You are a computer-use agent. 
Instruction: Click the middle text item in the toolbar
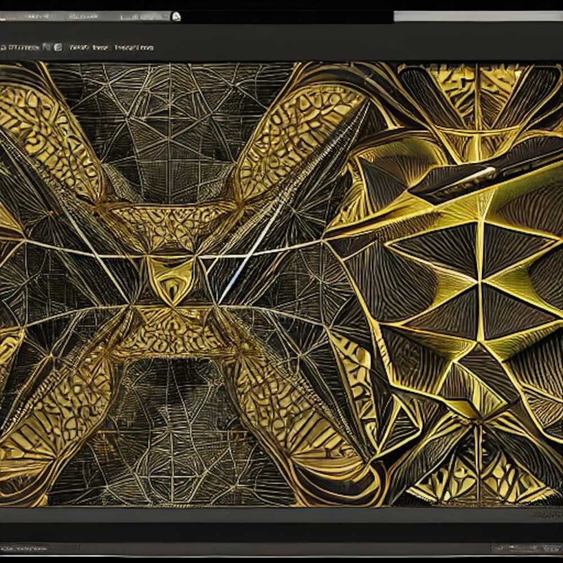89,48
